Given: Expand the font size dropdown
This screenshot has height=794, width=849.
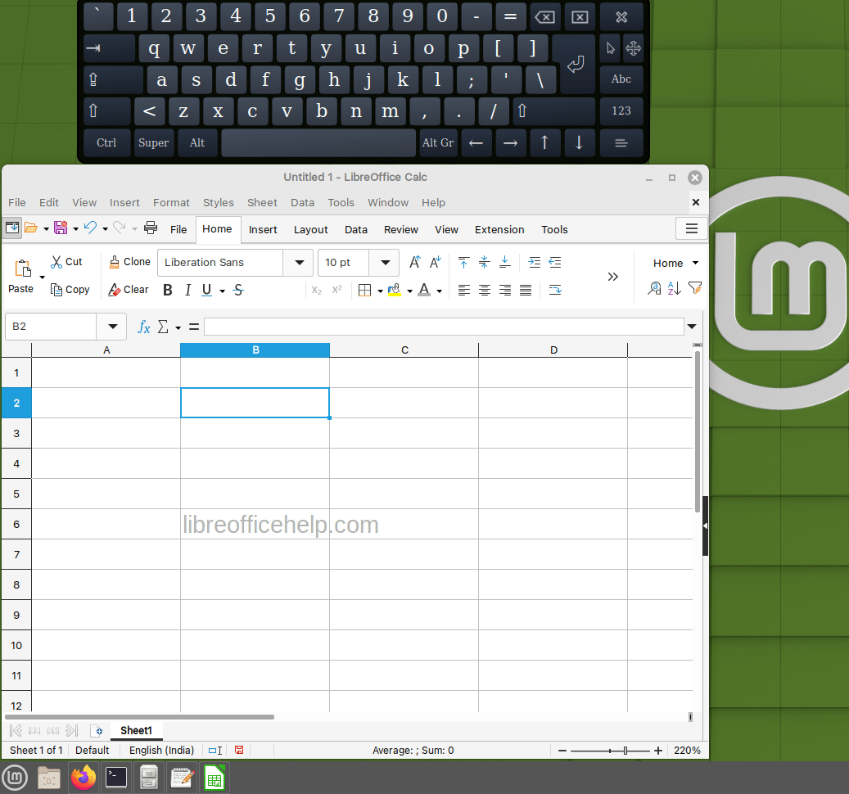Looking at the screenshot, I should (x=385, y=263).
